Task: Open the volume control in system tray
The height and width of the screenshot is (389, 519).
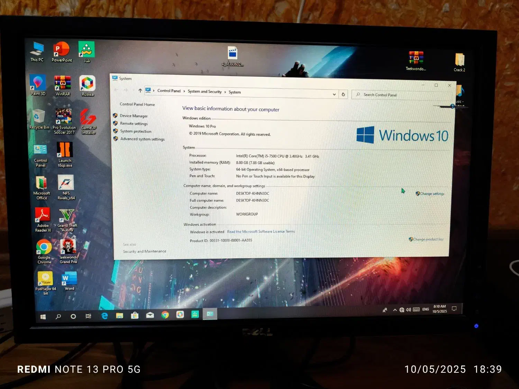Action: (409, 310)
